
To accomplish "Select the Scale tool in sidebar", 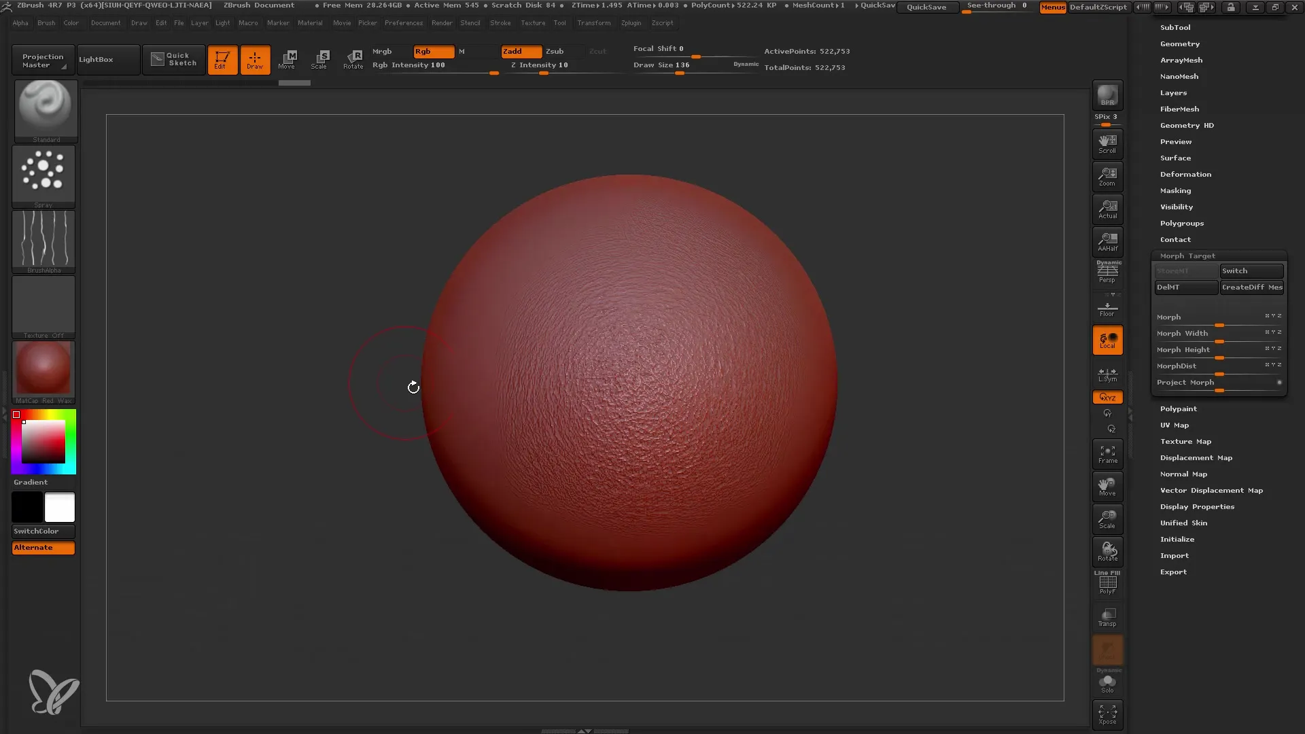I will point(1108,519).
